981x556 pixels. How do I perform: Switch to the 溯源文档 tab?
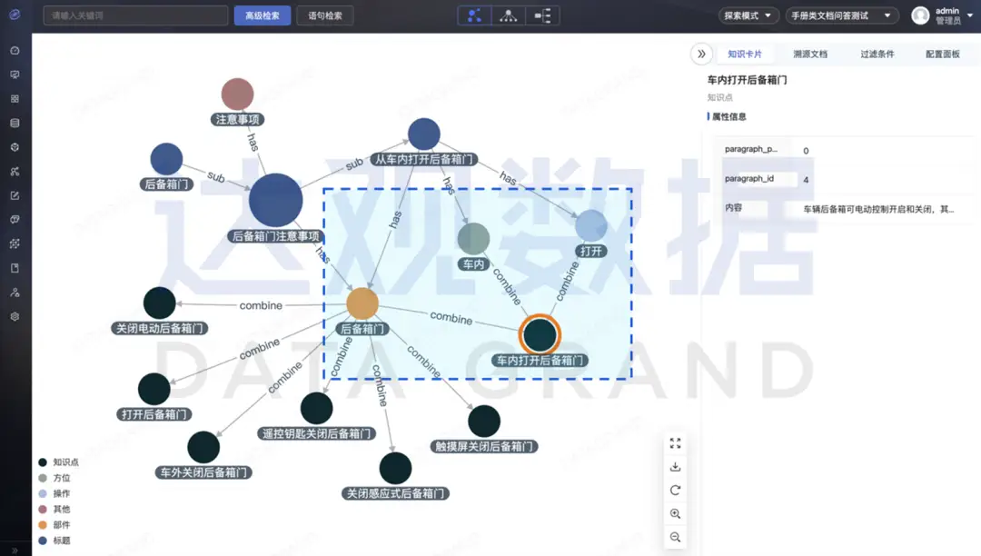coord(810,55)
